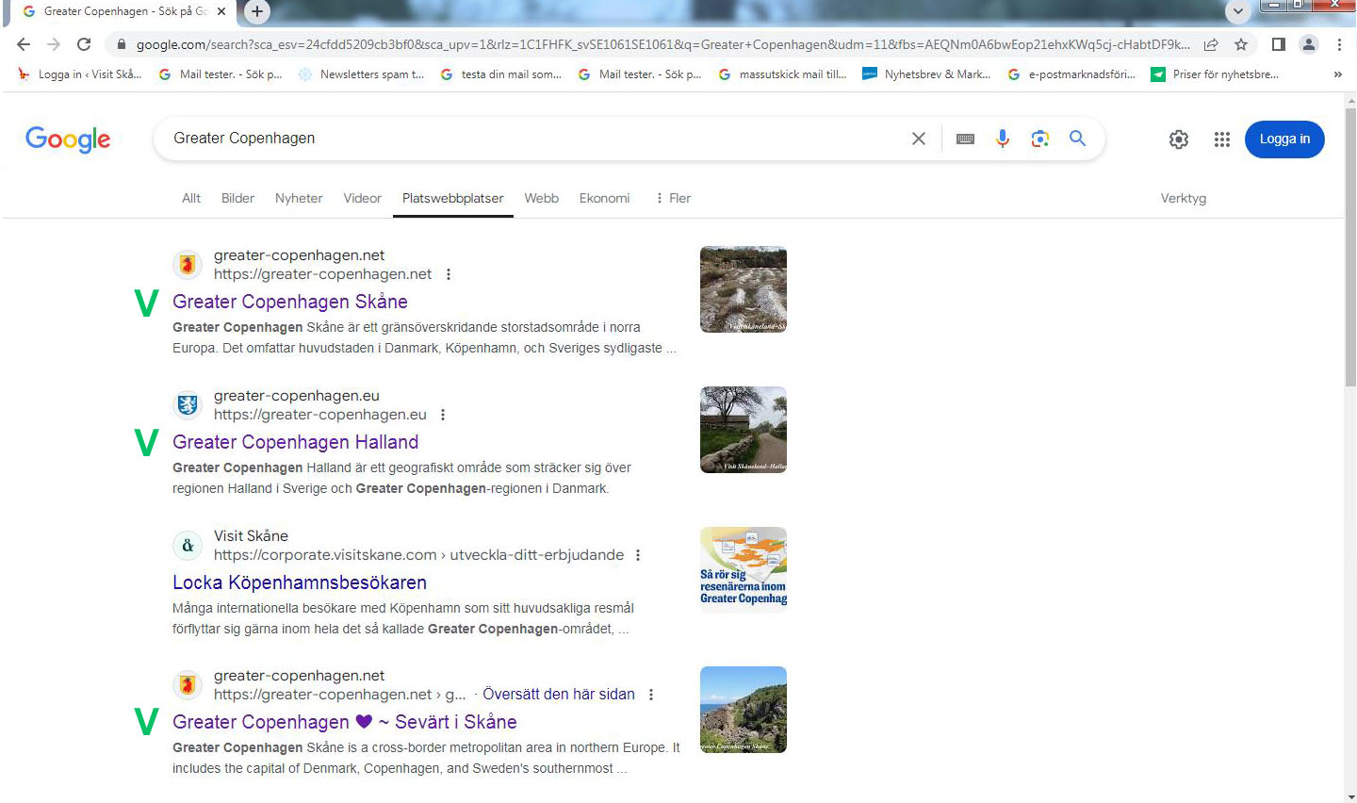This screenshot has width=1357, height=803.
Task: Clear the search box with the X
Action: [919, 139]
